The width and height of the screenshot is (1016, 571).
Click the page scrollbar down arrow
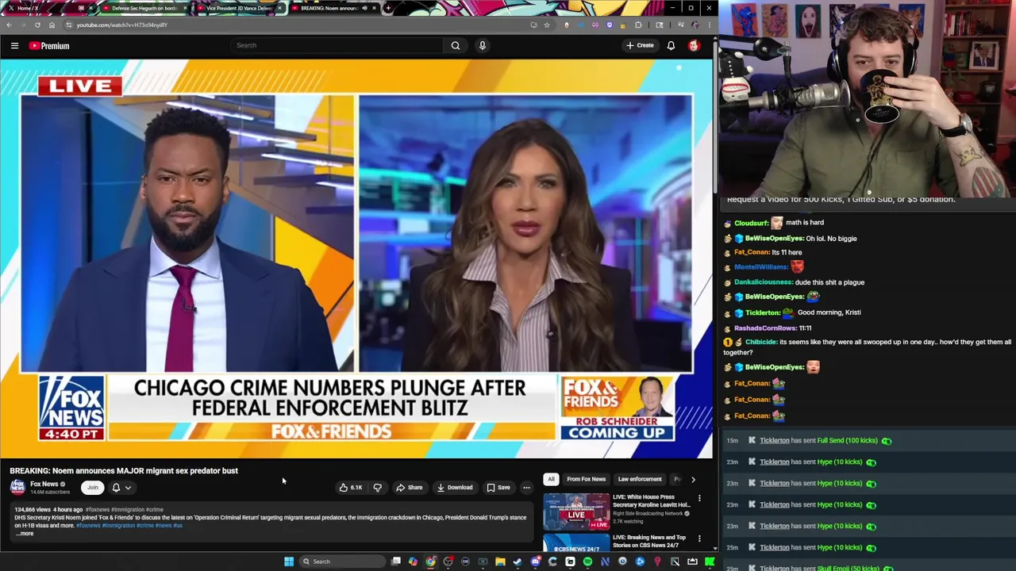(714, 548)
